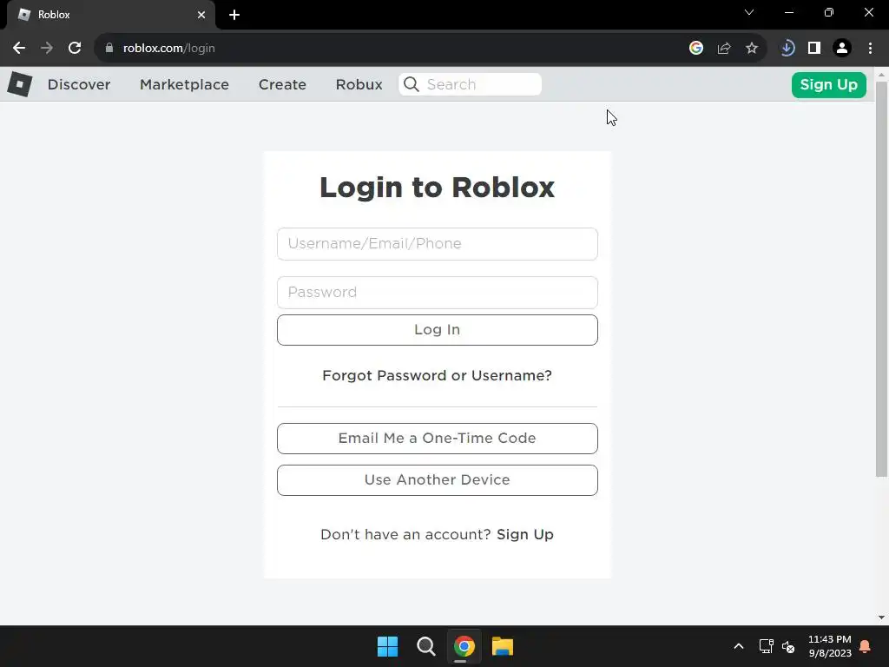Image resolution: width=889 pixels, height=667 pixels.
Task: Click Email Me a One-Time Code
Action: click(438, 439)
